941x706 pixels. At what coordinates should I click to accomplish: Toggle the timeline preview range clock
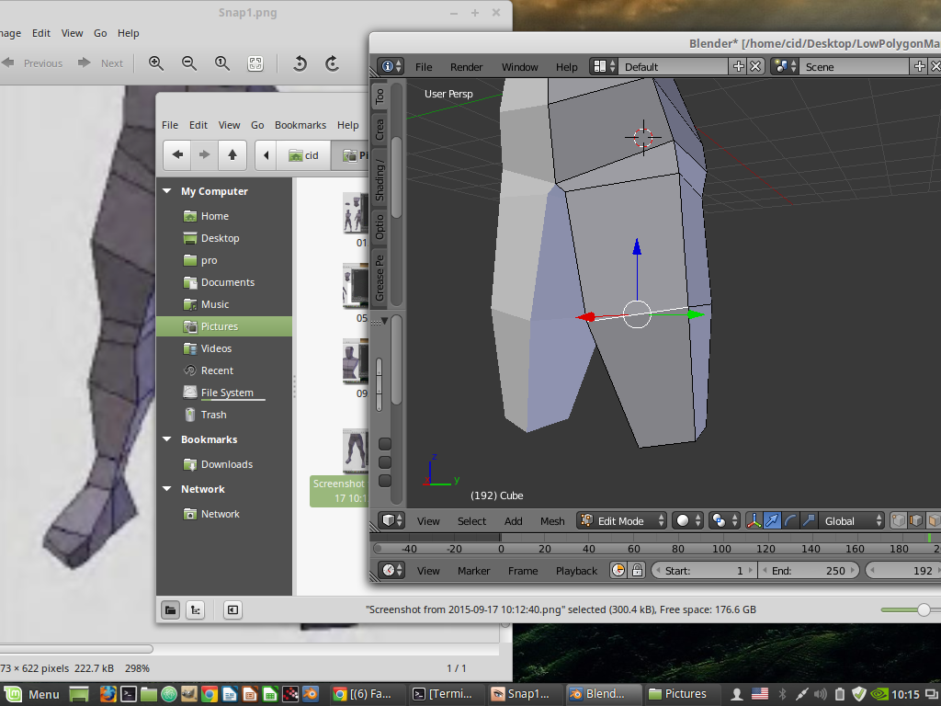[x=618, y=570]
